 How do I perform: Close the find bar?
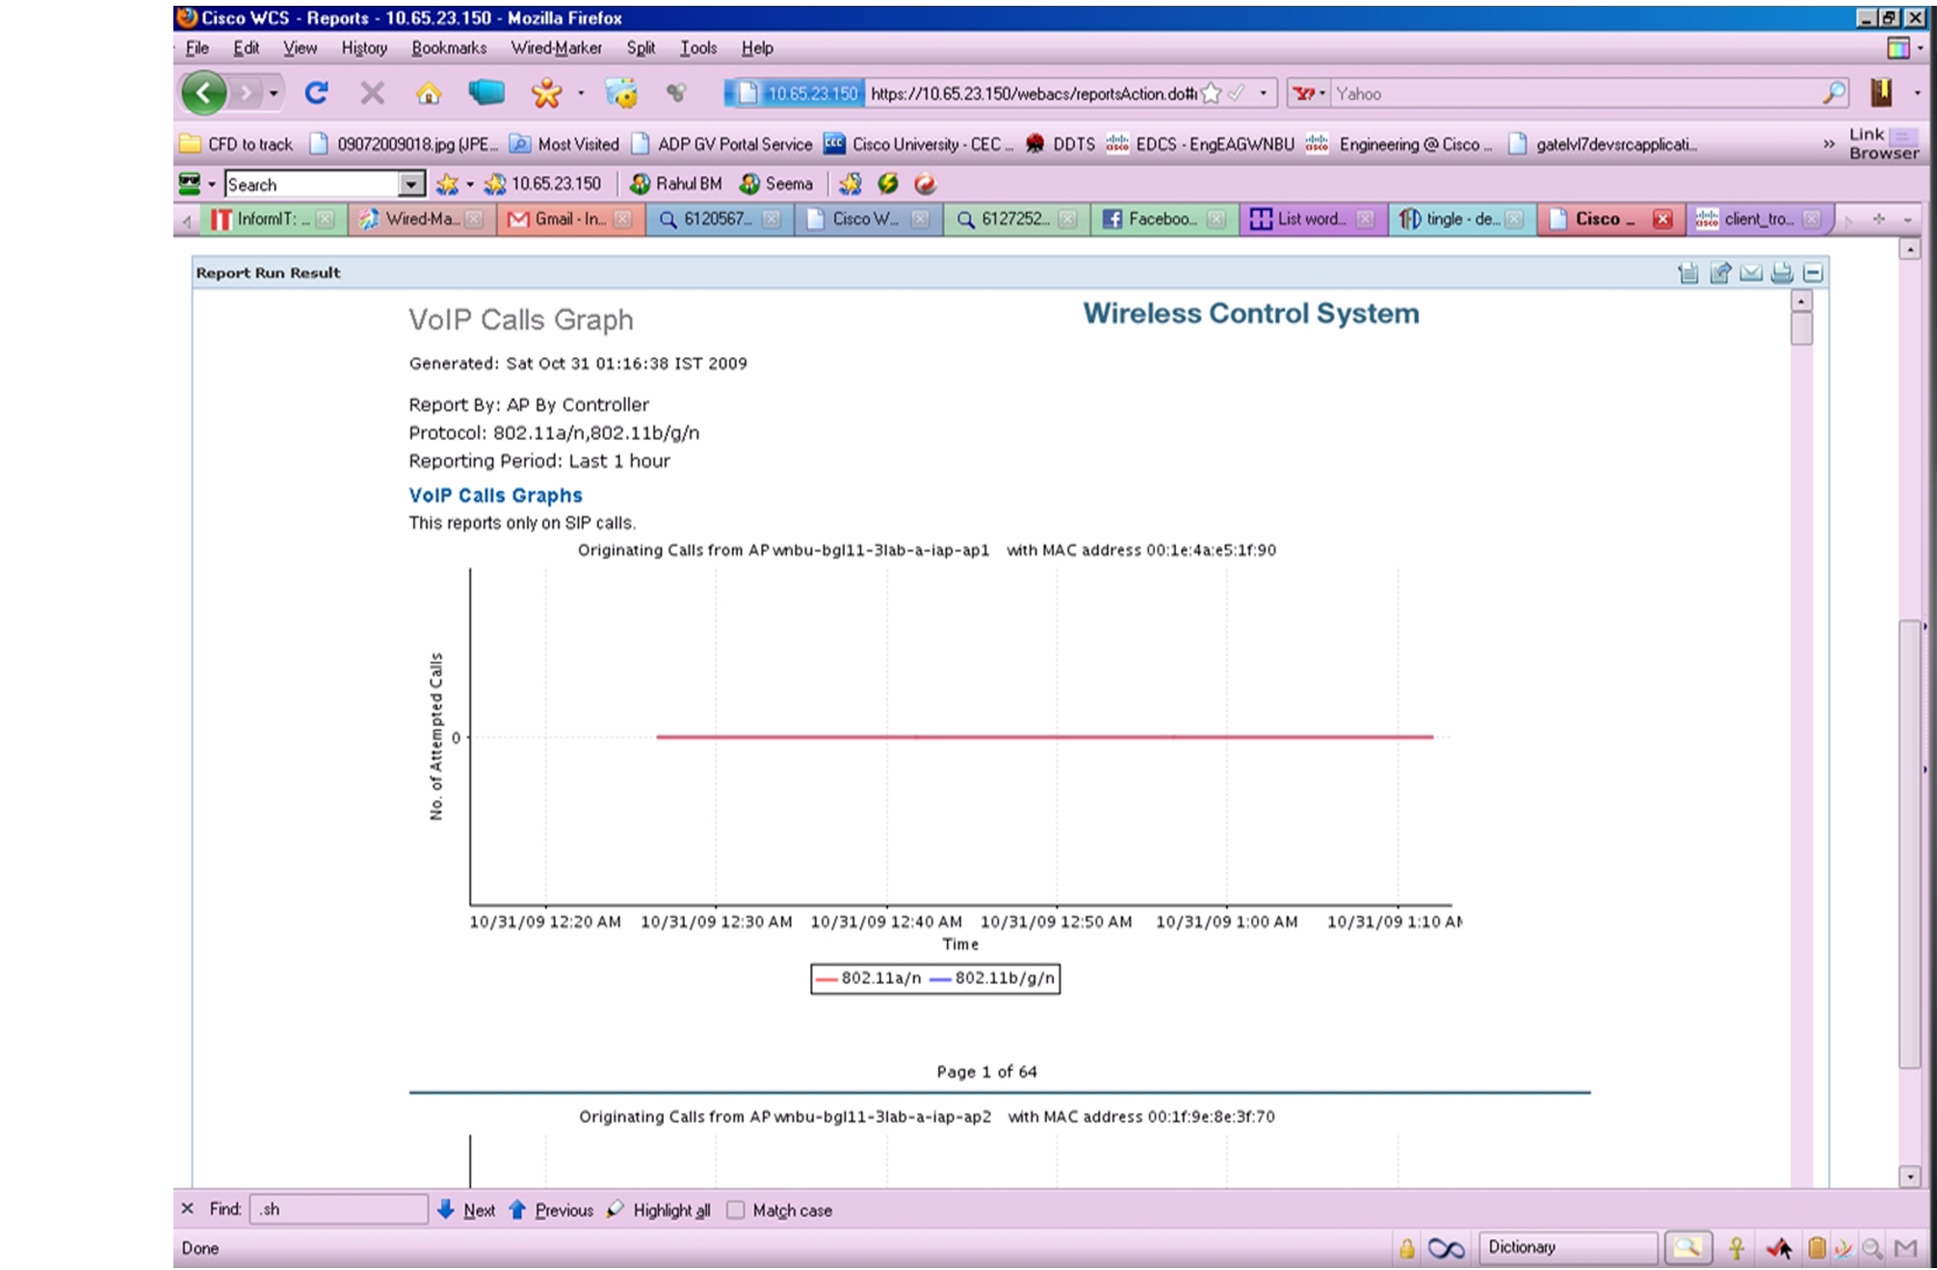[x=188, y=1208]
